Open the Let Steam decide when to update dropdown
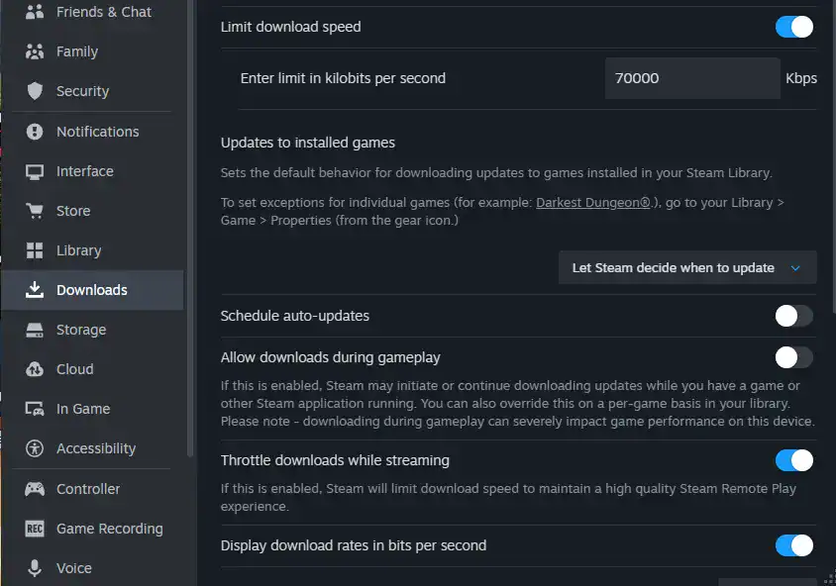The height and width of the screenshot is (586, 836). coord(687,267)
